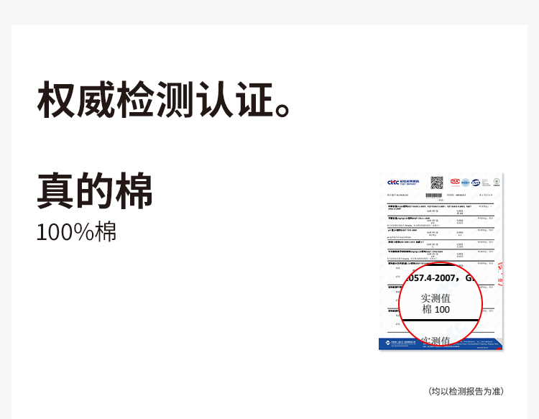Click the magnified 057.4-2007 standard number
This screenshot has height=419, width=539.
tap(431, 278)
